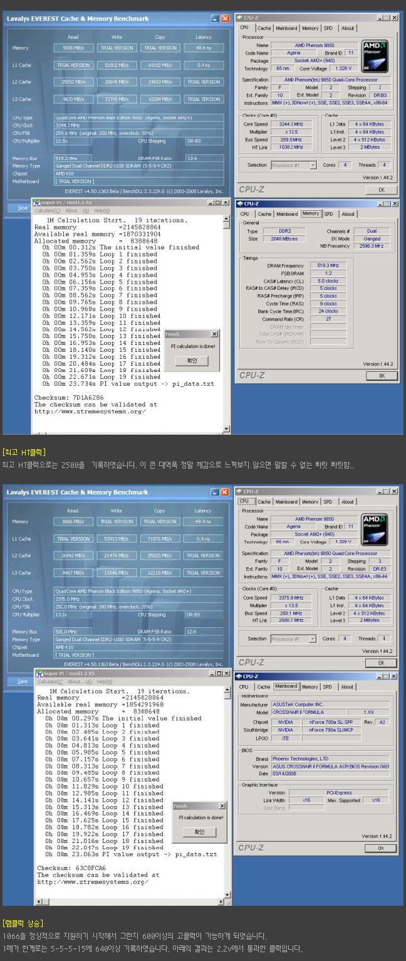This screenshot has height=961, width=406.
Task: Close the Finish dialog beside checksum 7D1A6286 log
Action: (x=214, y=334)
